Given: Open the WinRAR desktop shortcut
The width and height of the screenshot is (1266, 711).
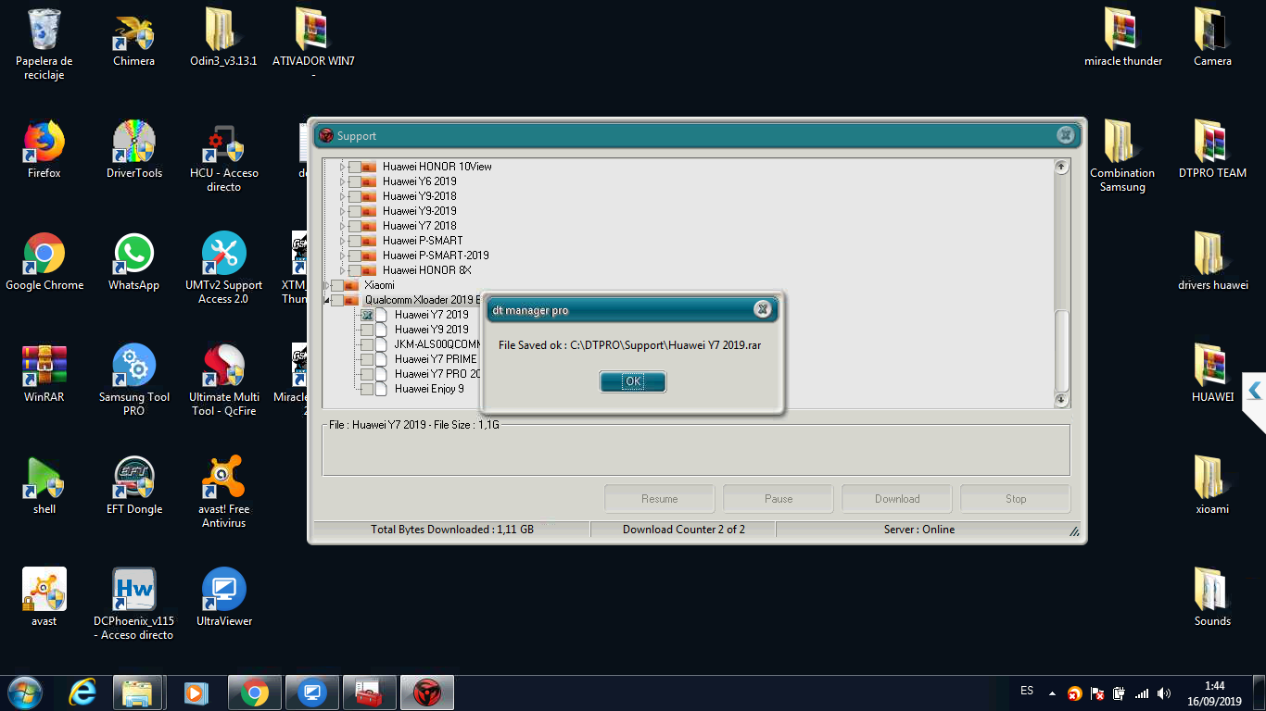Looking at the screenshot, I should tap(44, 373).
